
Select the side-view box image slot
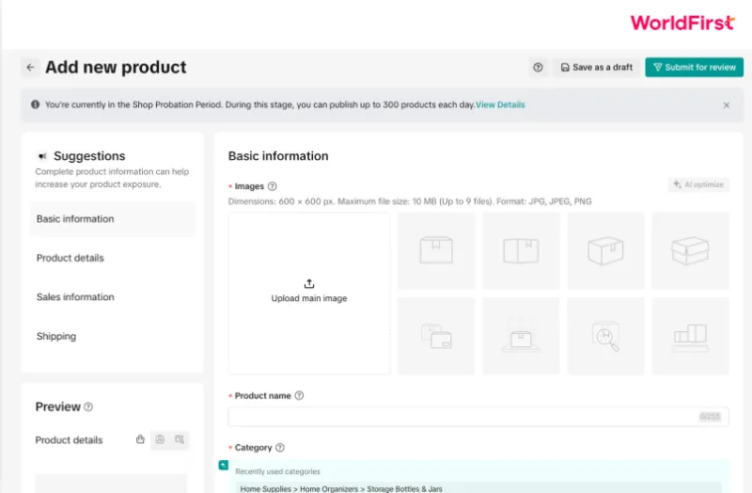coord(521,250)
